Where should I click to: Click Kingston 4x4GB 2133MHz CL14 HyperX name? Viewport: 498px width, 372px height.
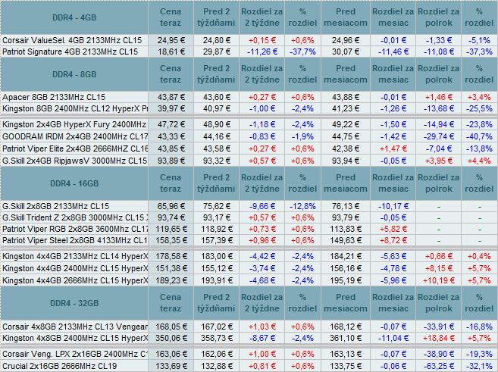(75, 256)
